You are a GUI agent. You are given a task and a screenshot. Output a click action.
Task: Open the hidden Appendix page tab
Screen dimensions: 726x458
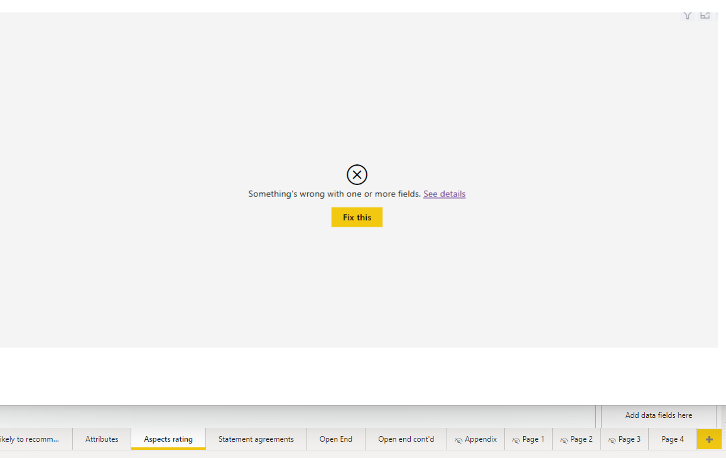point(476,439)
